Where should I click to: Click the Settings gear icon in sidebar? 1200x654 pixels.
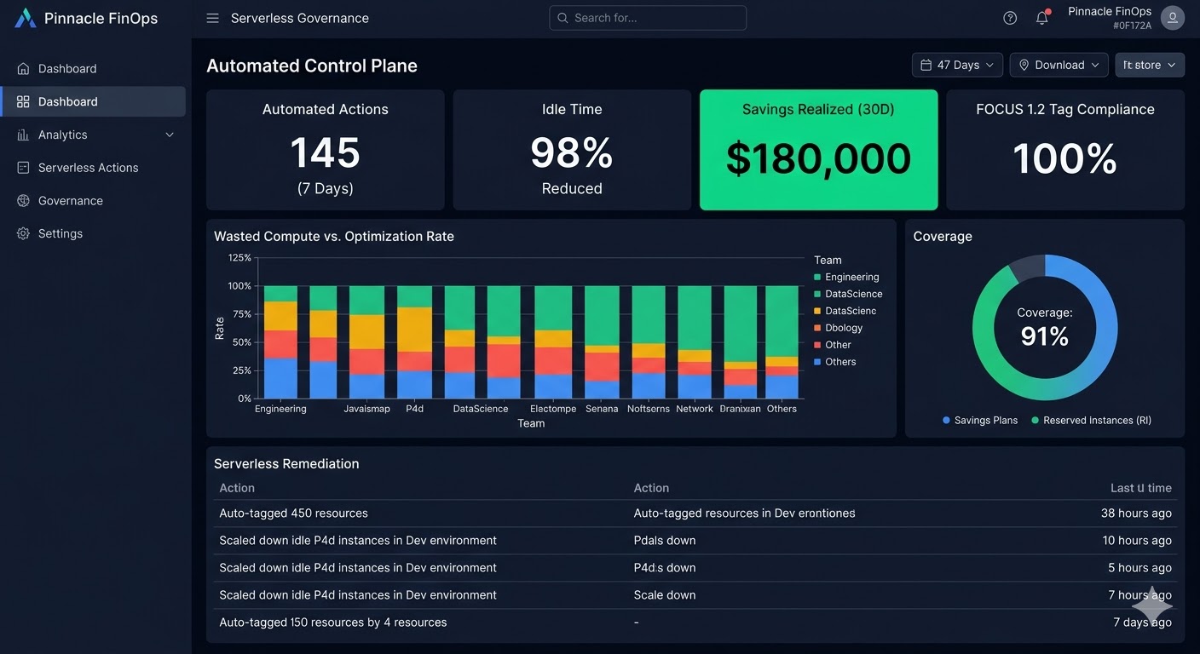(x=23, y=233)
